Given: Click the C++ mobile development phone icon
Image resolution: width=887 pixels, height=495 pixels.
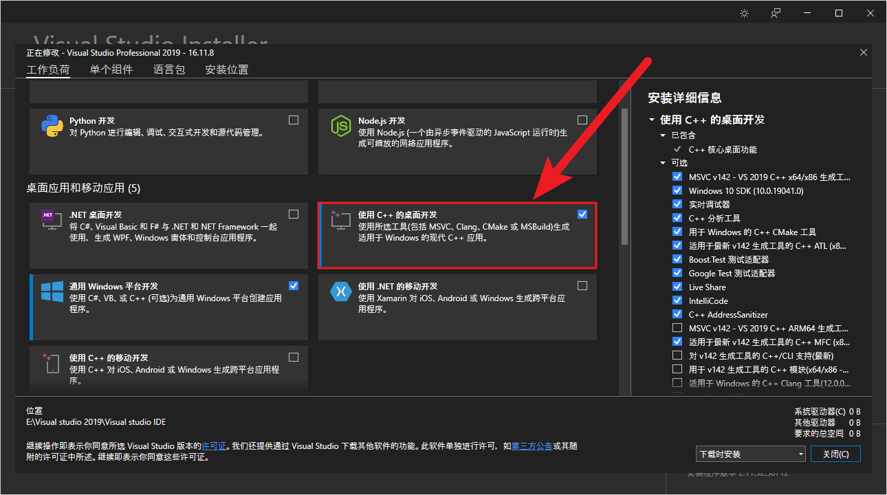Looking at the screenshot, I should click(52, 363).
